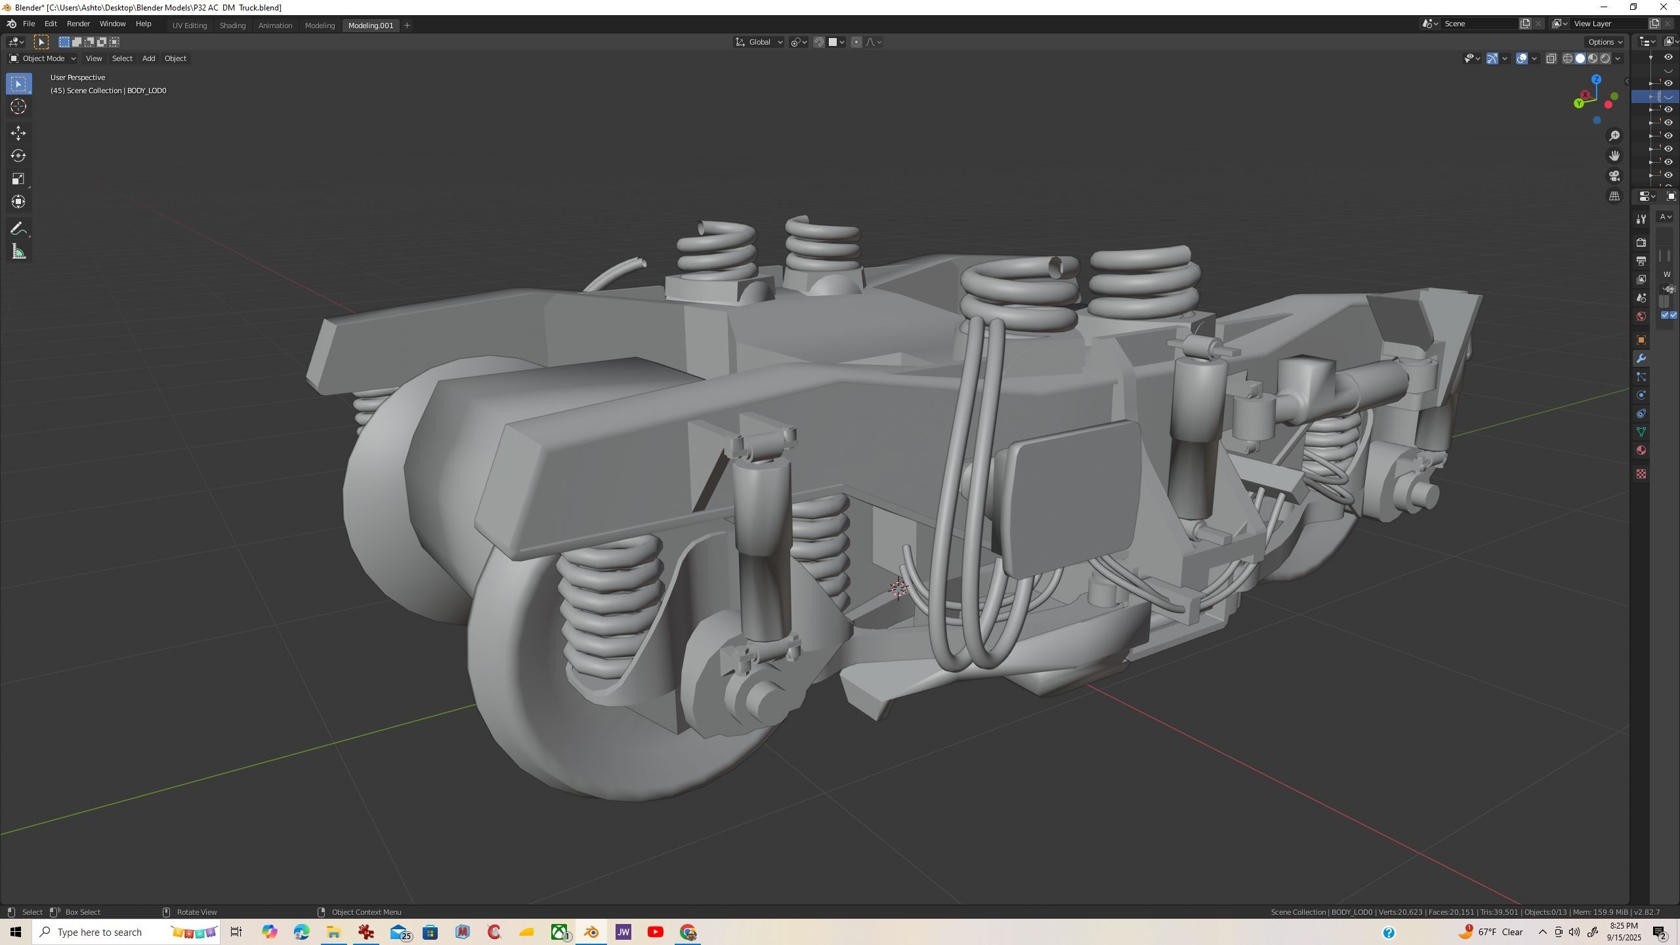Switch to wireframe viewport shading

tap(1568, 59)
